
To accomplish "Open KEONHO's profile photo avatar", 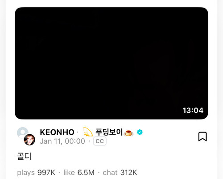I will (29, 140).
